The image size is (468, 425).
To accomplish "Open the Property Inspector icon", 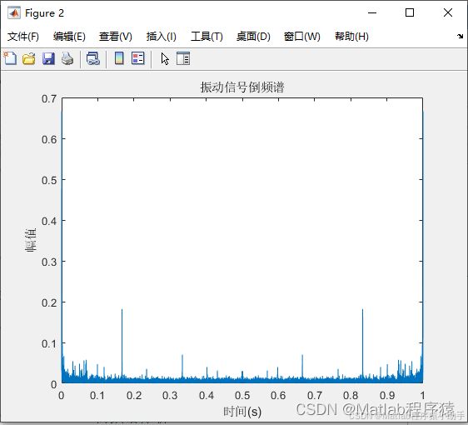I will pyautogui.click(x=183, y=58).
